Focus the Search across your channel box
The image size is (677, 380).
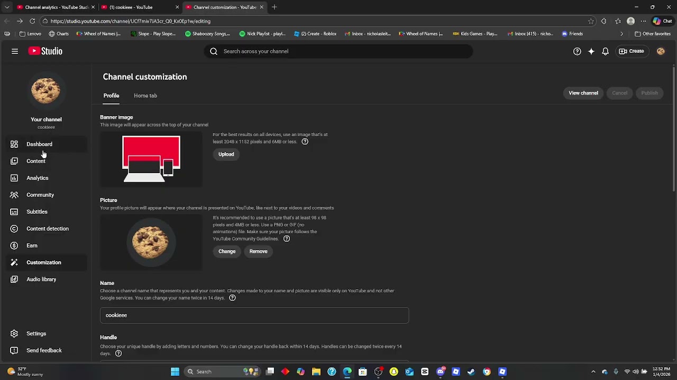click(338, 51)
